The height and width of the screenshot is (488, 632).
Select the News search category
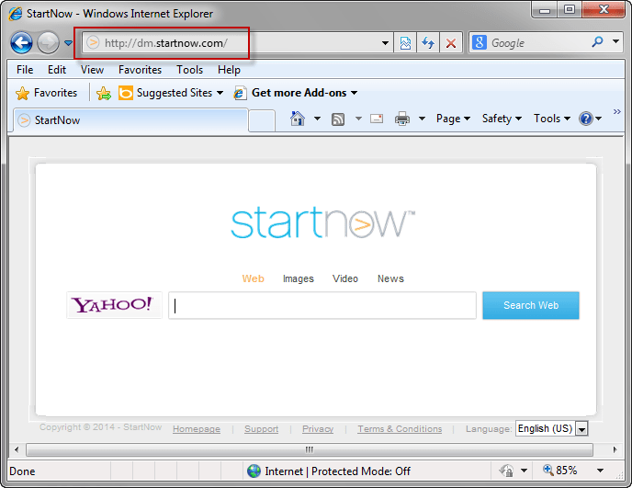390,278
